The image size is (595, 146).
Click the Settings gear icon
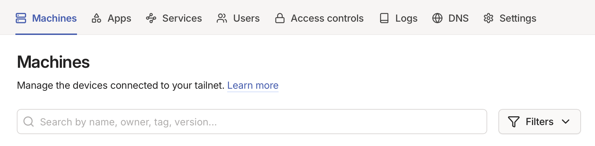489,18
